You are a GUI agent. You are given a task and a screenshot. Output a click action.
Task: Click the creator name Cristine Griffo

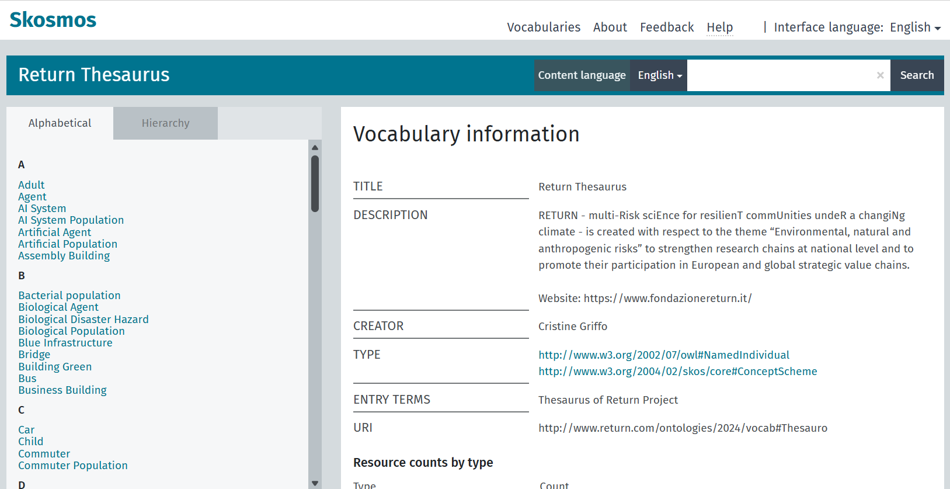[x=573, y=327]
